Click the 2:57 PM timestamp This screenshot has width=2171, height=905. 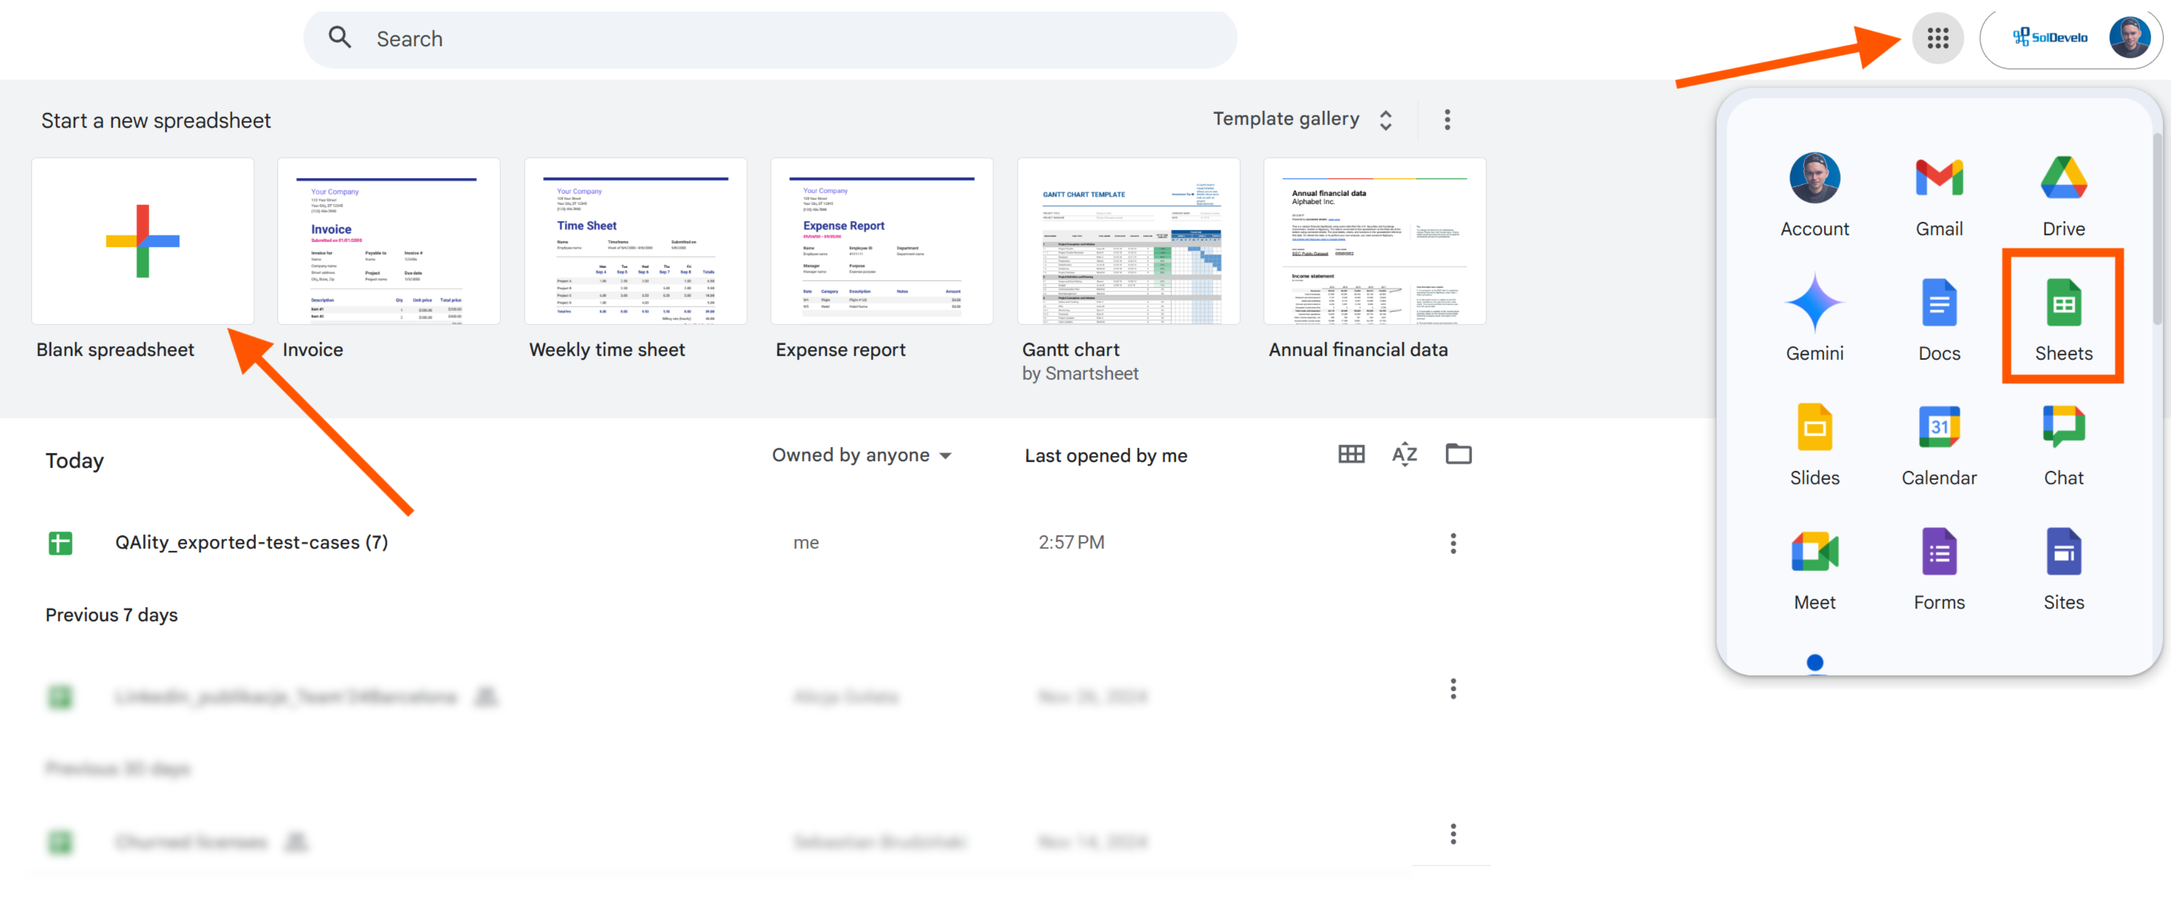(1071, 542)
